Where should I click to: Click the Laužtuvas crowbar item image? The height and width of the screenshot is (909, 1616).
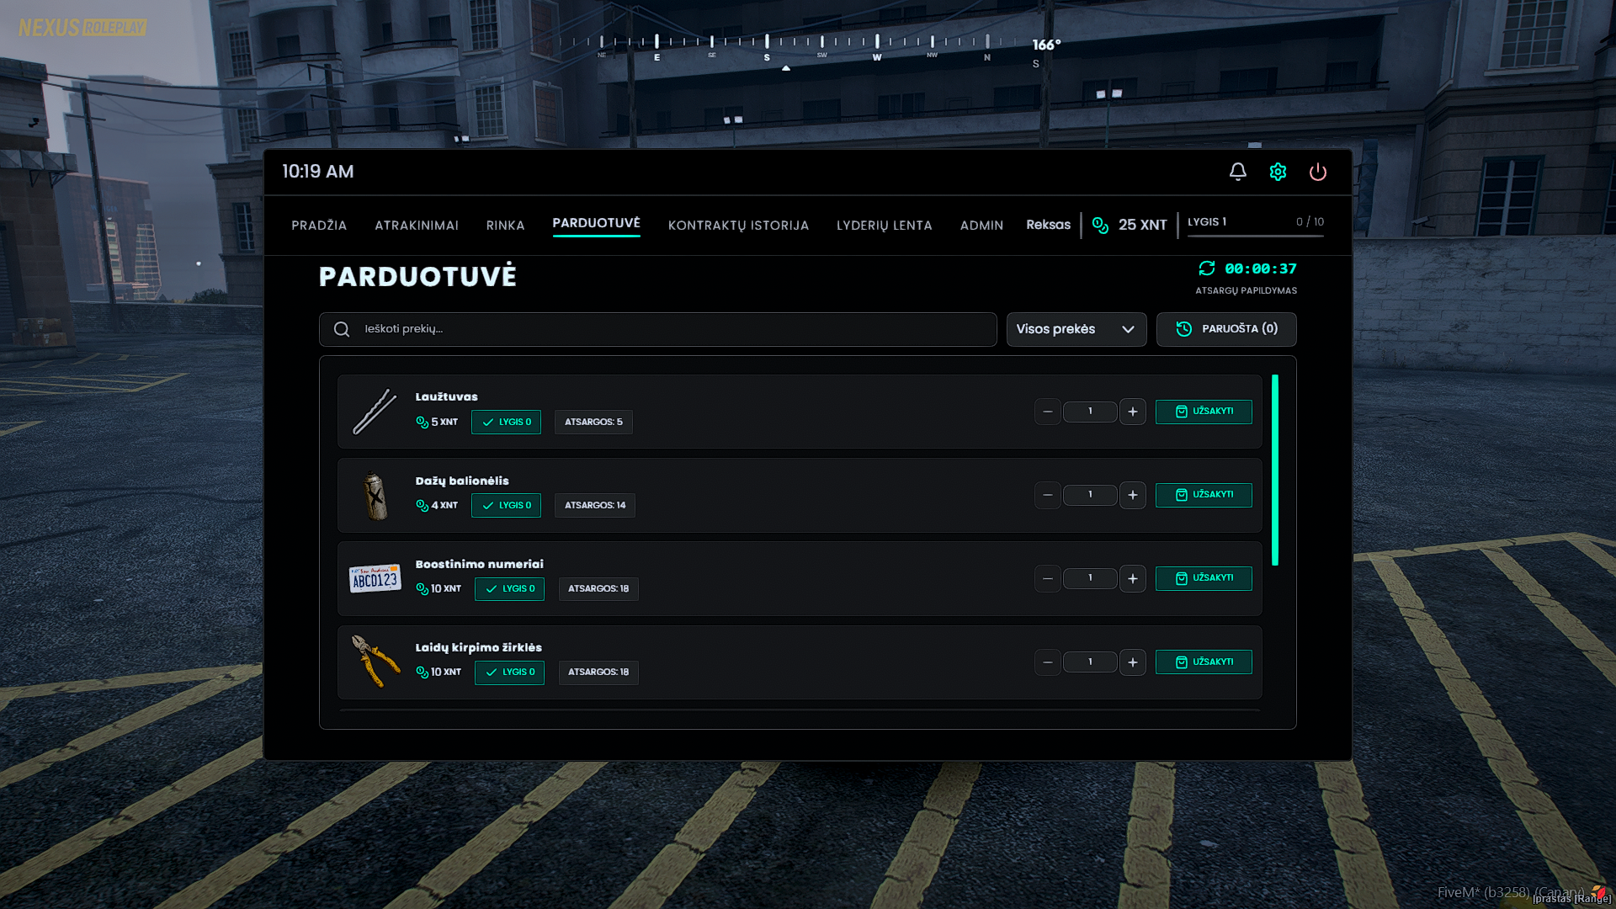(375, 411)
